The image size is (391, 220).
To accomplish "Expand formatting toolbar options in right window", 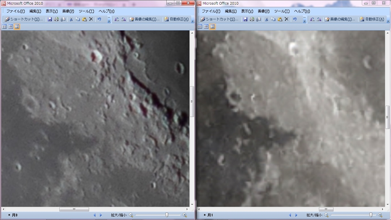I will 388,19.
